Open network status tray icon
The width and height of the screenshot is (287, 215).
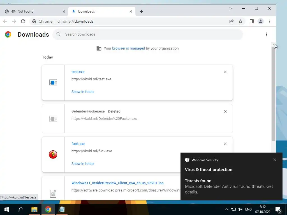coord(233,209)
